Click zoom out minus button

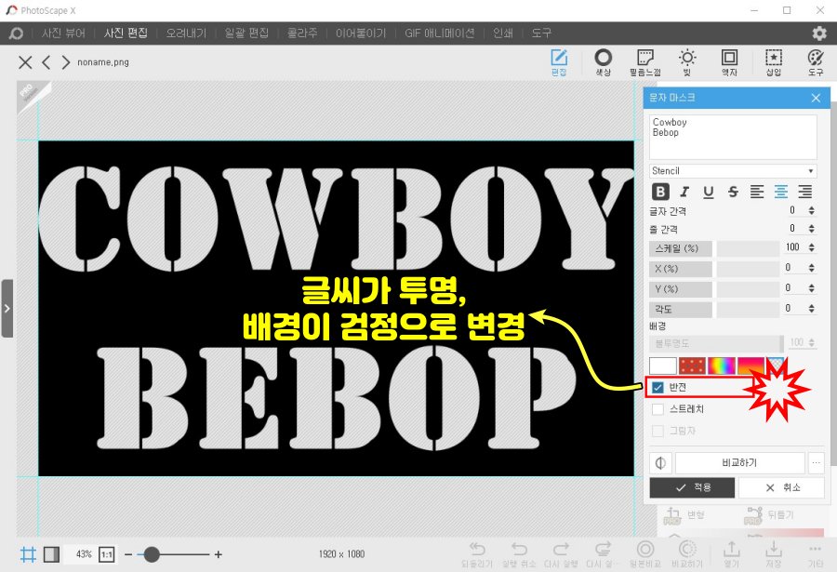click(x=128, y=554)
